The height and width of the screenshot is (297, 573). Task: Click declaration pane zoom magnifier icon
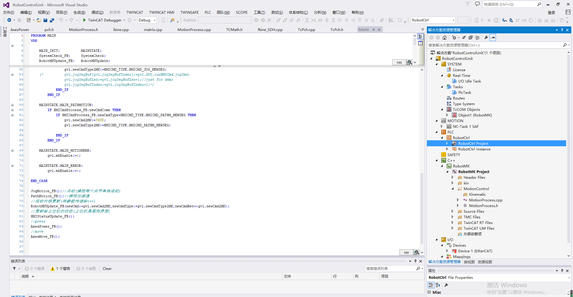tap(410, 62)
